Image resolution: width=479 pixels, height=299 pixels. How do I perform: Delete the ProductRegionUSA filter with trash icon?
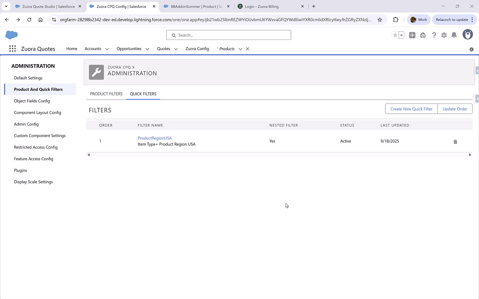(455, 141)
